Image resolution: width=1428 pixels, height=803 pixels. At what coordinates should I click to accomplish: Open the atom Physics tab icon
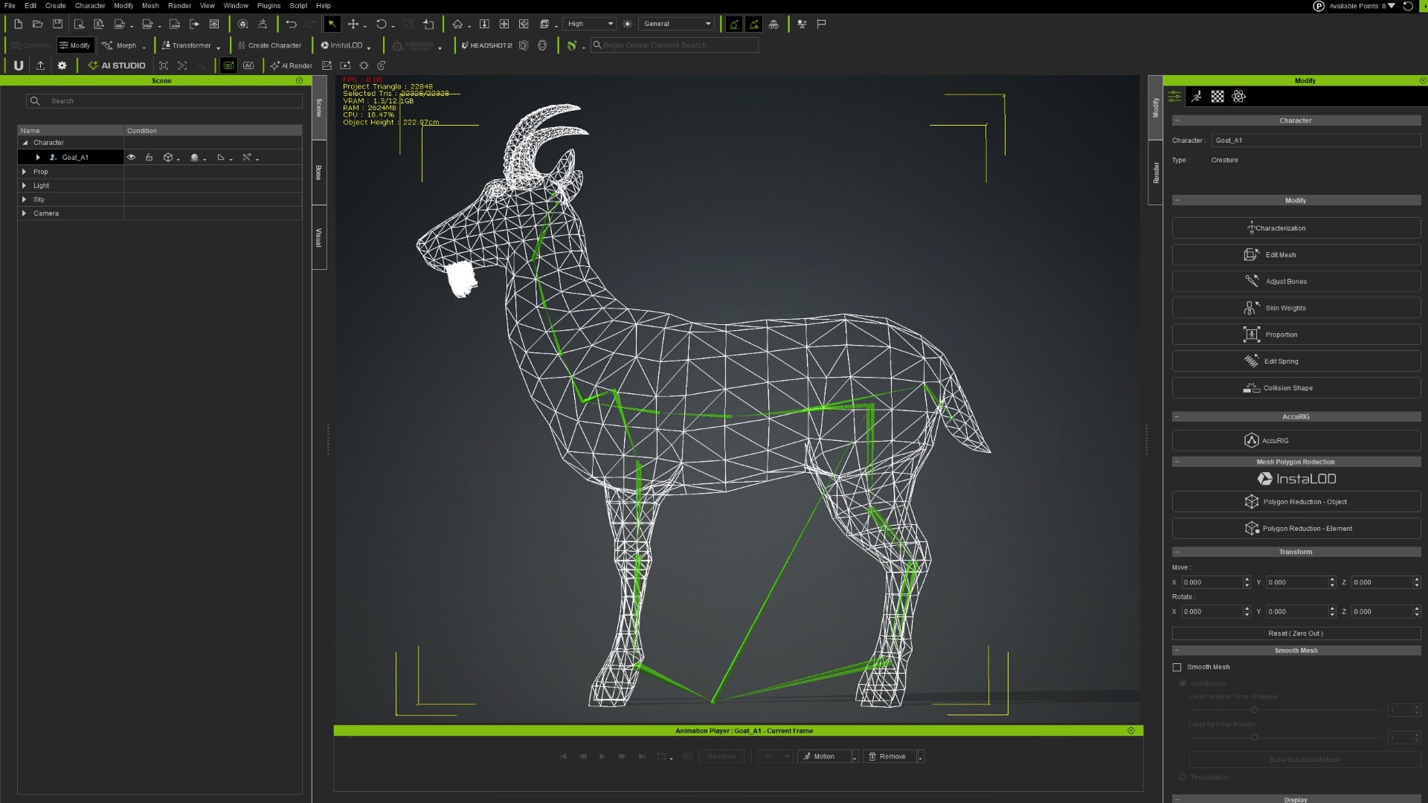[x=1238, y=97]
